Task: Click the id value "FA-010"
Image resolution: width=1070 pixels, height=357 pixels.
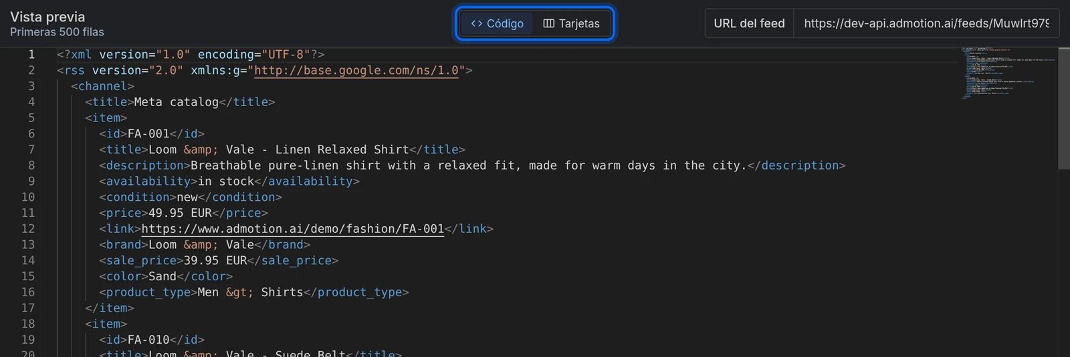Action: tap(148, 340)
